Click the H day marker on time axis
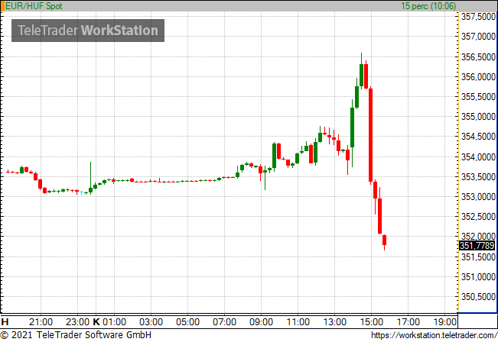The image size is (498, 342). coord(5,322)
